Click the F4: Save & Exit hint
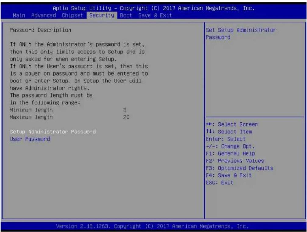The height and width of the screenshot is (232, 307). click(229, 175)
